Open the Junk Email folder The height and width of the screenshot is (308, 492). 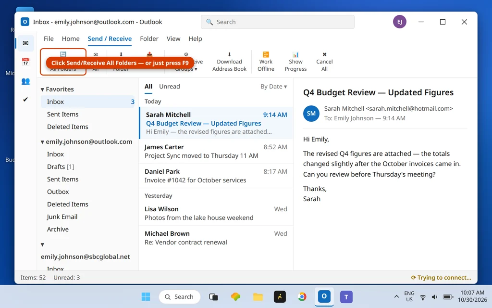point(88,217)
